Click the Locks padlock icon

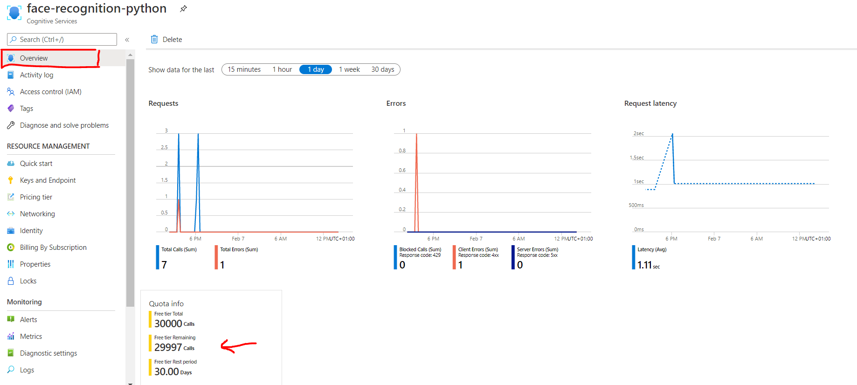tap(11, 281)
